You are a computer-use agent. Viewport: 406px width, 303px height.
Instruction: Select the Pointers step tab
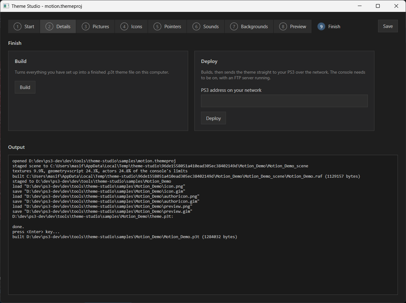(x=167, y=26)
